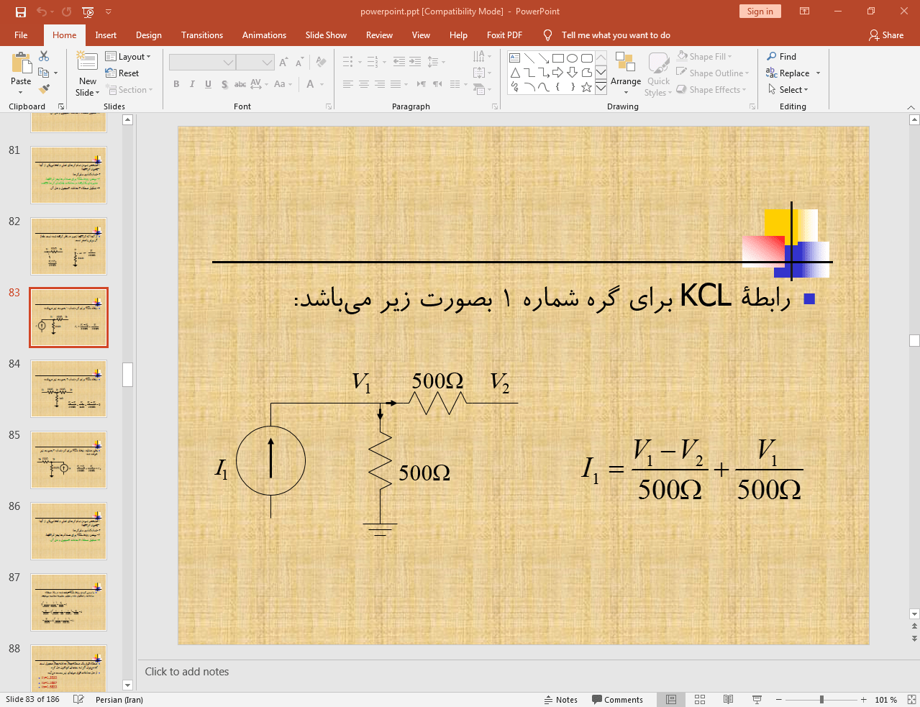
Task: Click the zoom in plus button
Action: [x=864, y=700]
